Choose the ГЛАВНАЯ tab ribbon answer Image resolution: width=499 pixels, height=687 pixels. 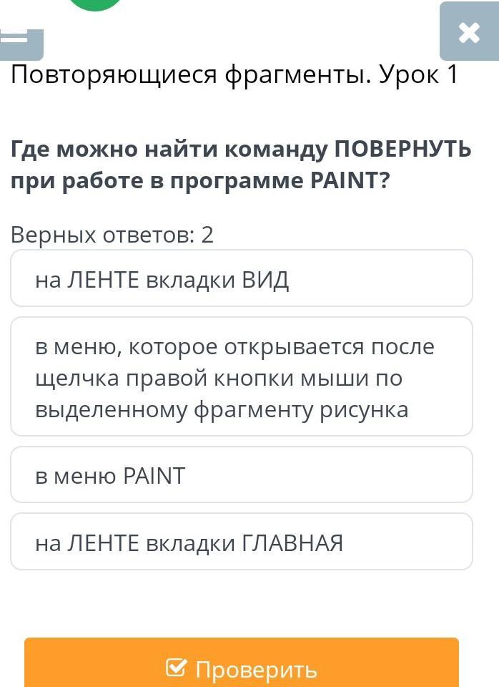pyautogui.click(x=242, y=542)
